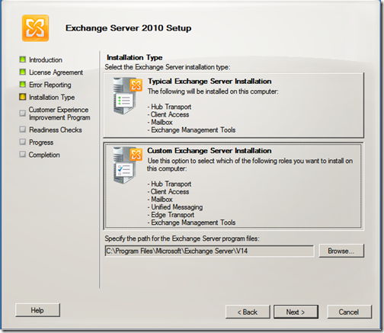Click the 'Specify the path' label
Image resolution: width=384 pixels, height=333 pixels.
pos(182,239)
